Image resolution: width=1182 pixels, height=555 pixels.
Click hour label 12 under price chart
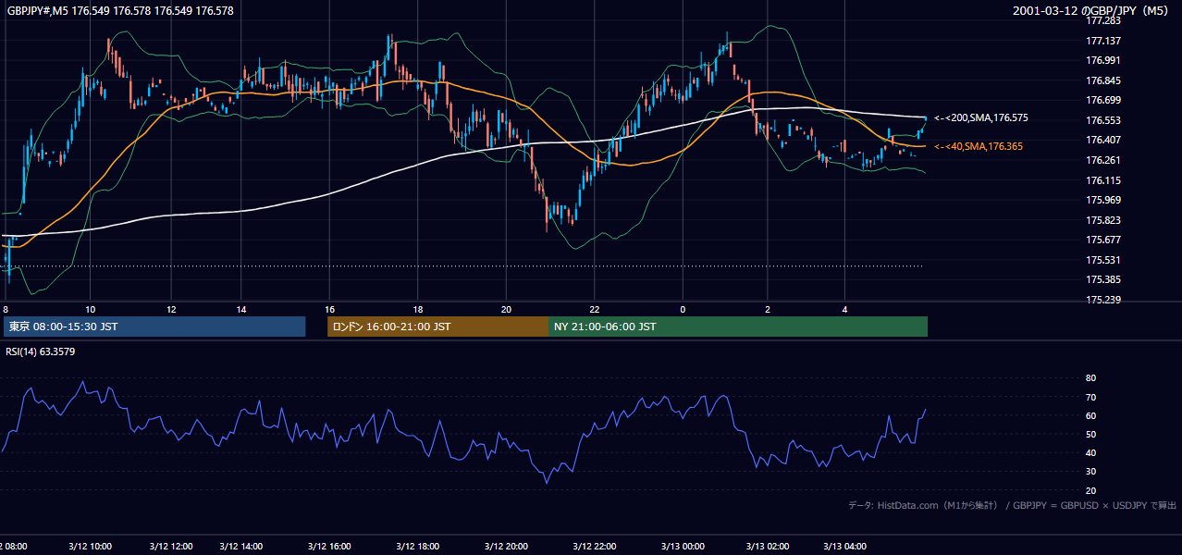(172, 309)
